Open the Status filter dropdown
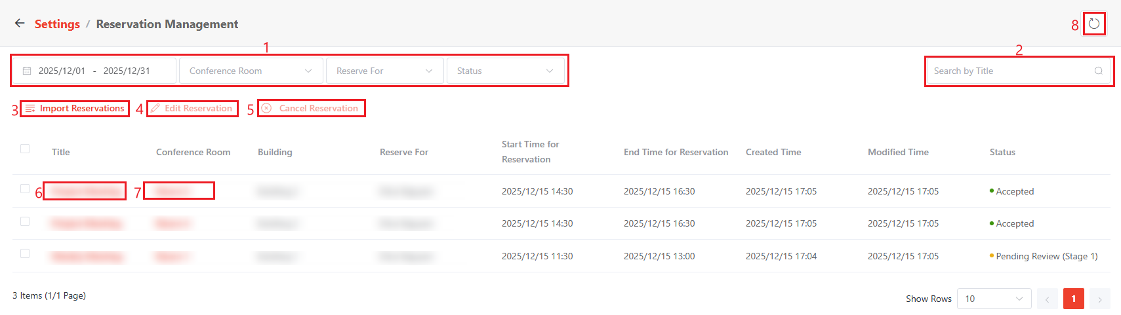Image resolution: width=1121 pixels, height=315 pixels. (x=505, y=71)
